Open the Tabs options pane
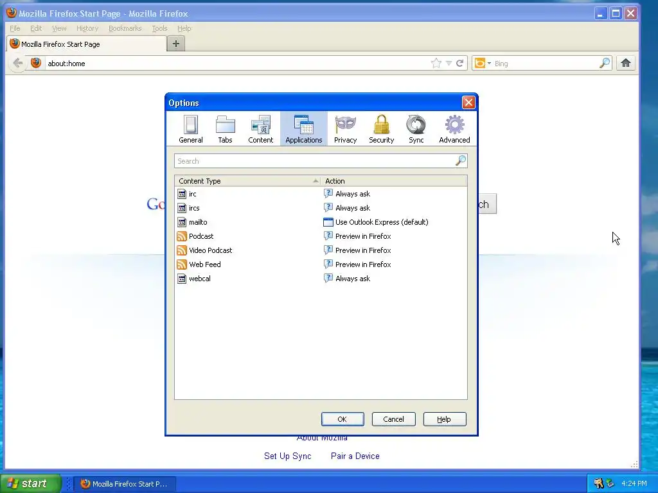 click(225, 129)
